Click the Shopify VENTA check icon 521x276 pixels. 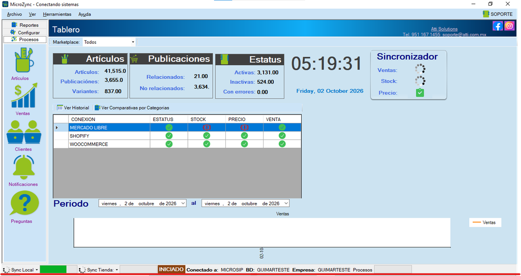pyautogui.click(x=282, y=136)
